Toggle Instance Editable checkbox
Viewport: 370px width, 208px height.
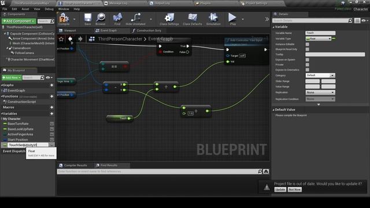coord(307,44)
